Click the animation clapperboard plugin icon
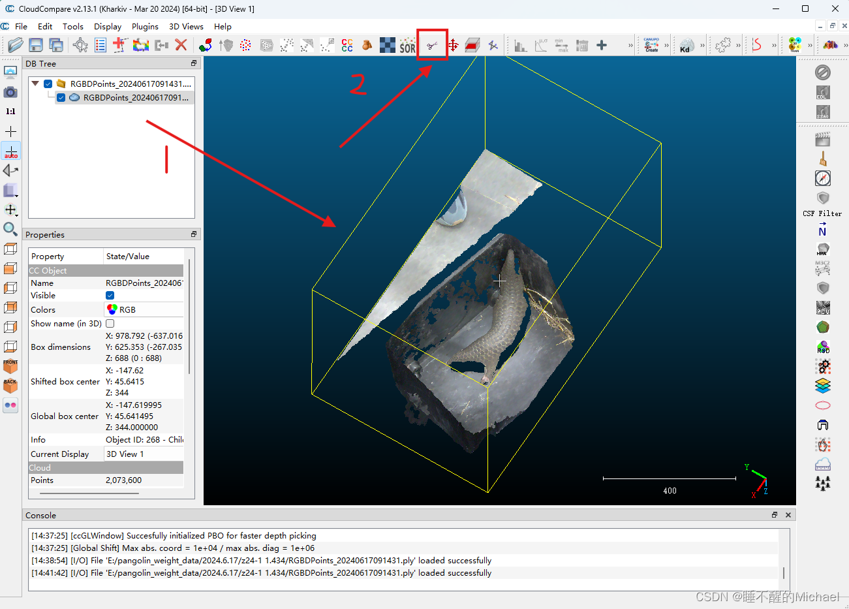 (823, 139)
